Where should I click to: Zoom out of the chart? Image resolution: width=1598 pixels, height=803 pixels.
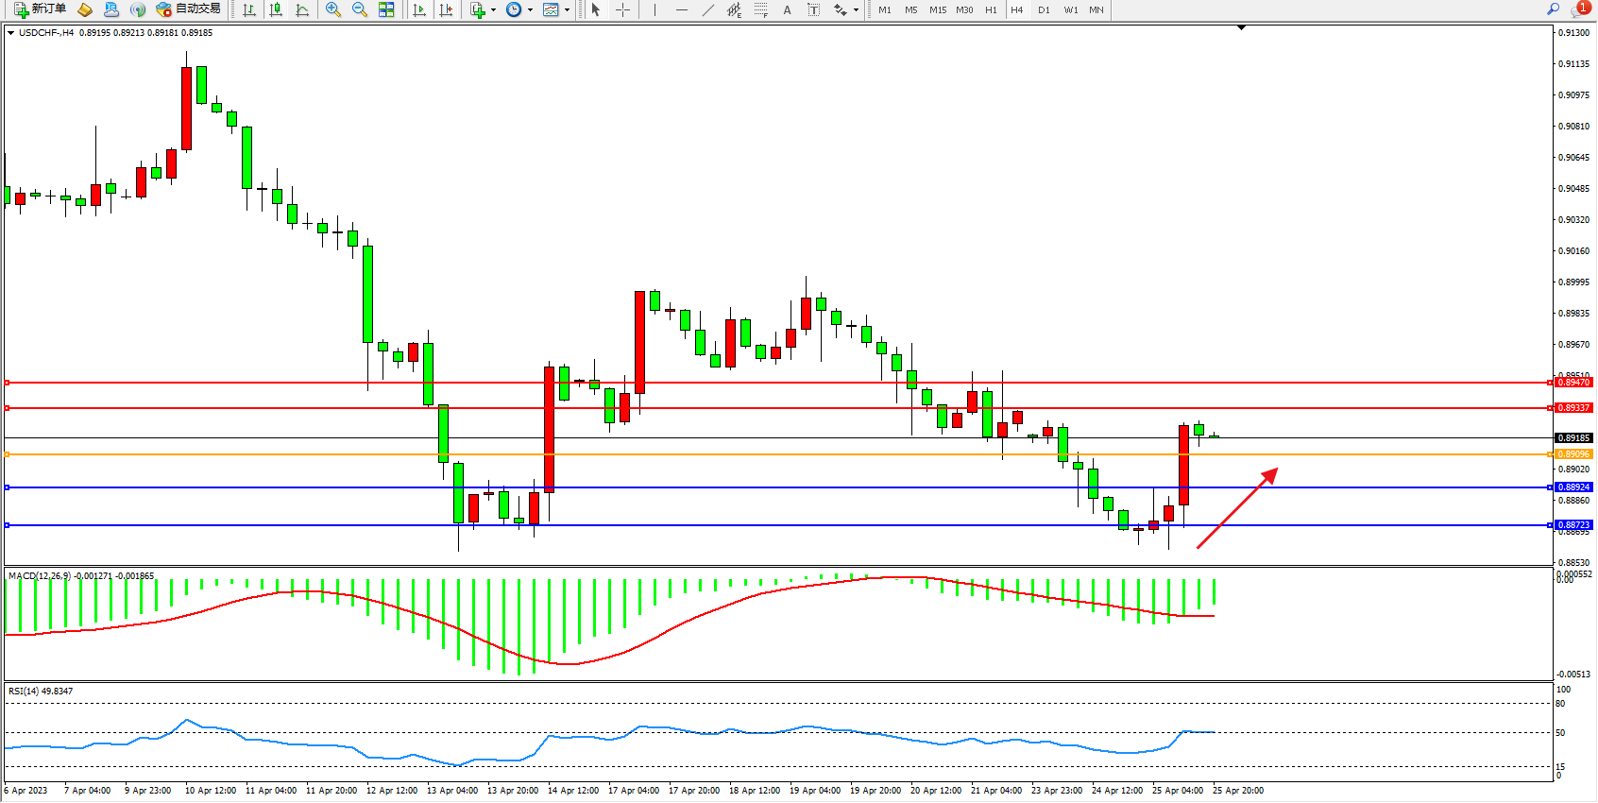point(360,9)
